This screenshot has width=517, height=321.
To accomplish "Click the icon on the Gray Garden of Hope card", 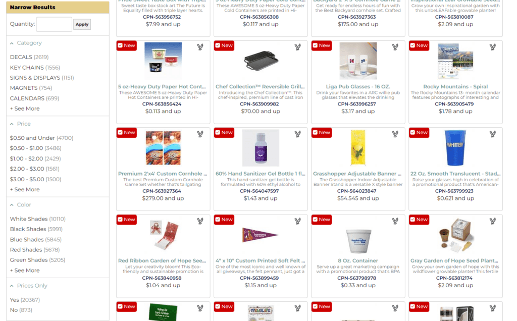I will pyautogui.click(x=493, y=221).
